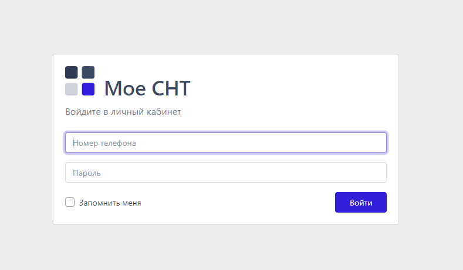Focus the Номер телефона input field
Image resolution: width=463 pixels, height=270 pixels.
[226, 142]
